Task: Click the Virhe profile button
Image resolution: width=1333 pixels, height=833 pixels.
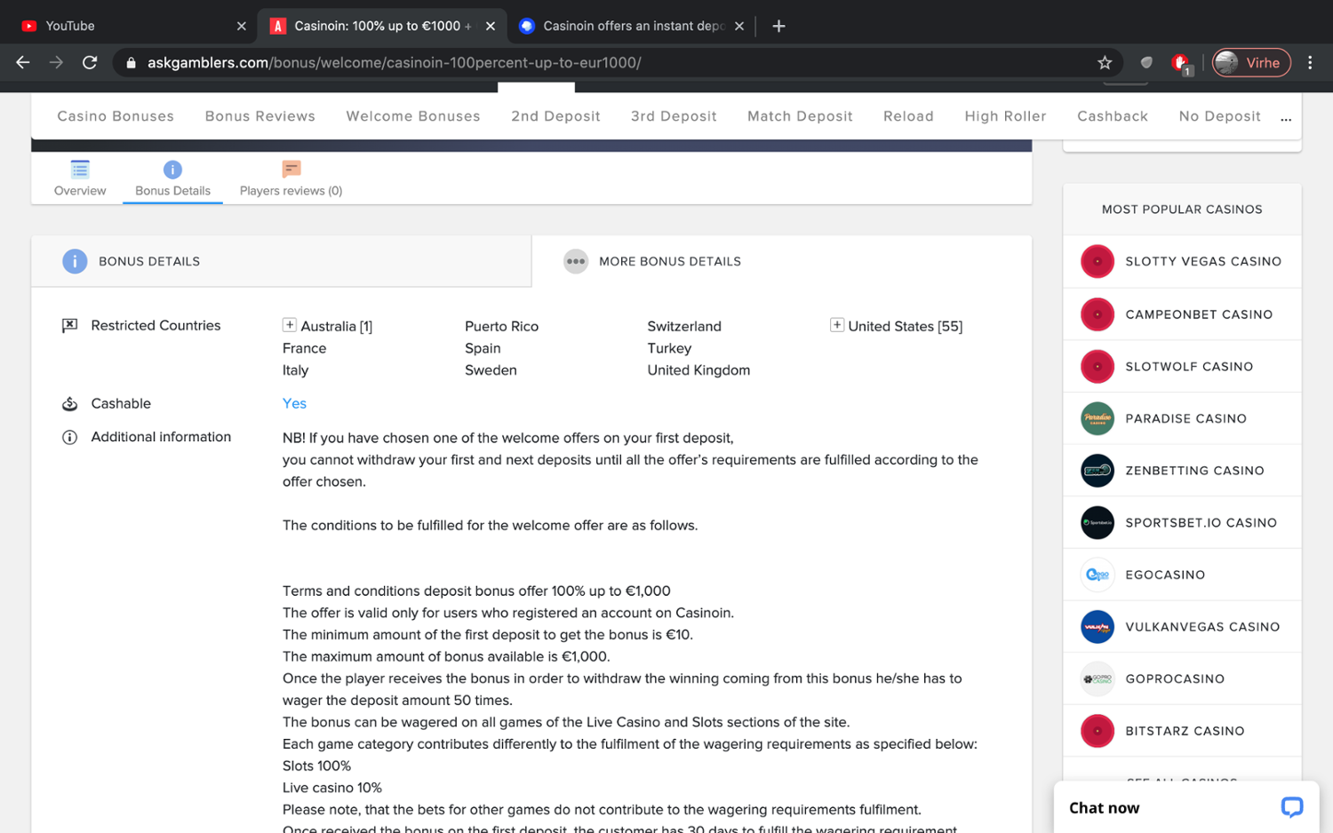Action: click(1250, 62)
